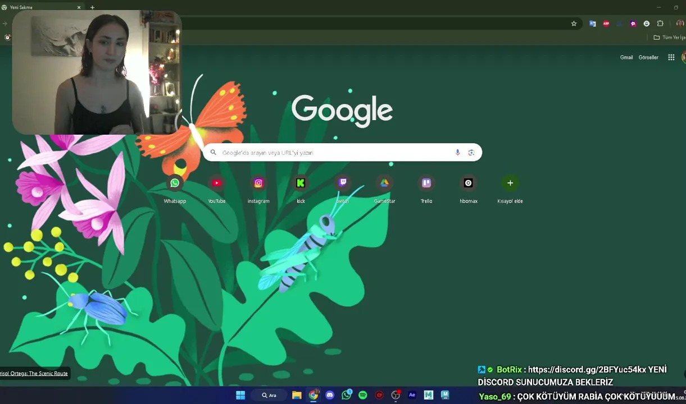The image size is (686, 404).
Task: Open the Windows Start menu
Action: 240,395
